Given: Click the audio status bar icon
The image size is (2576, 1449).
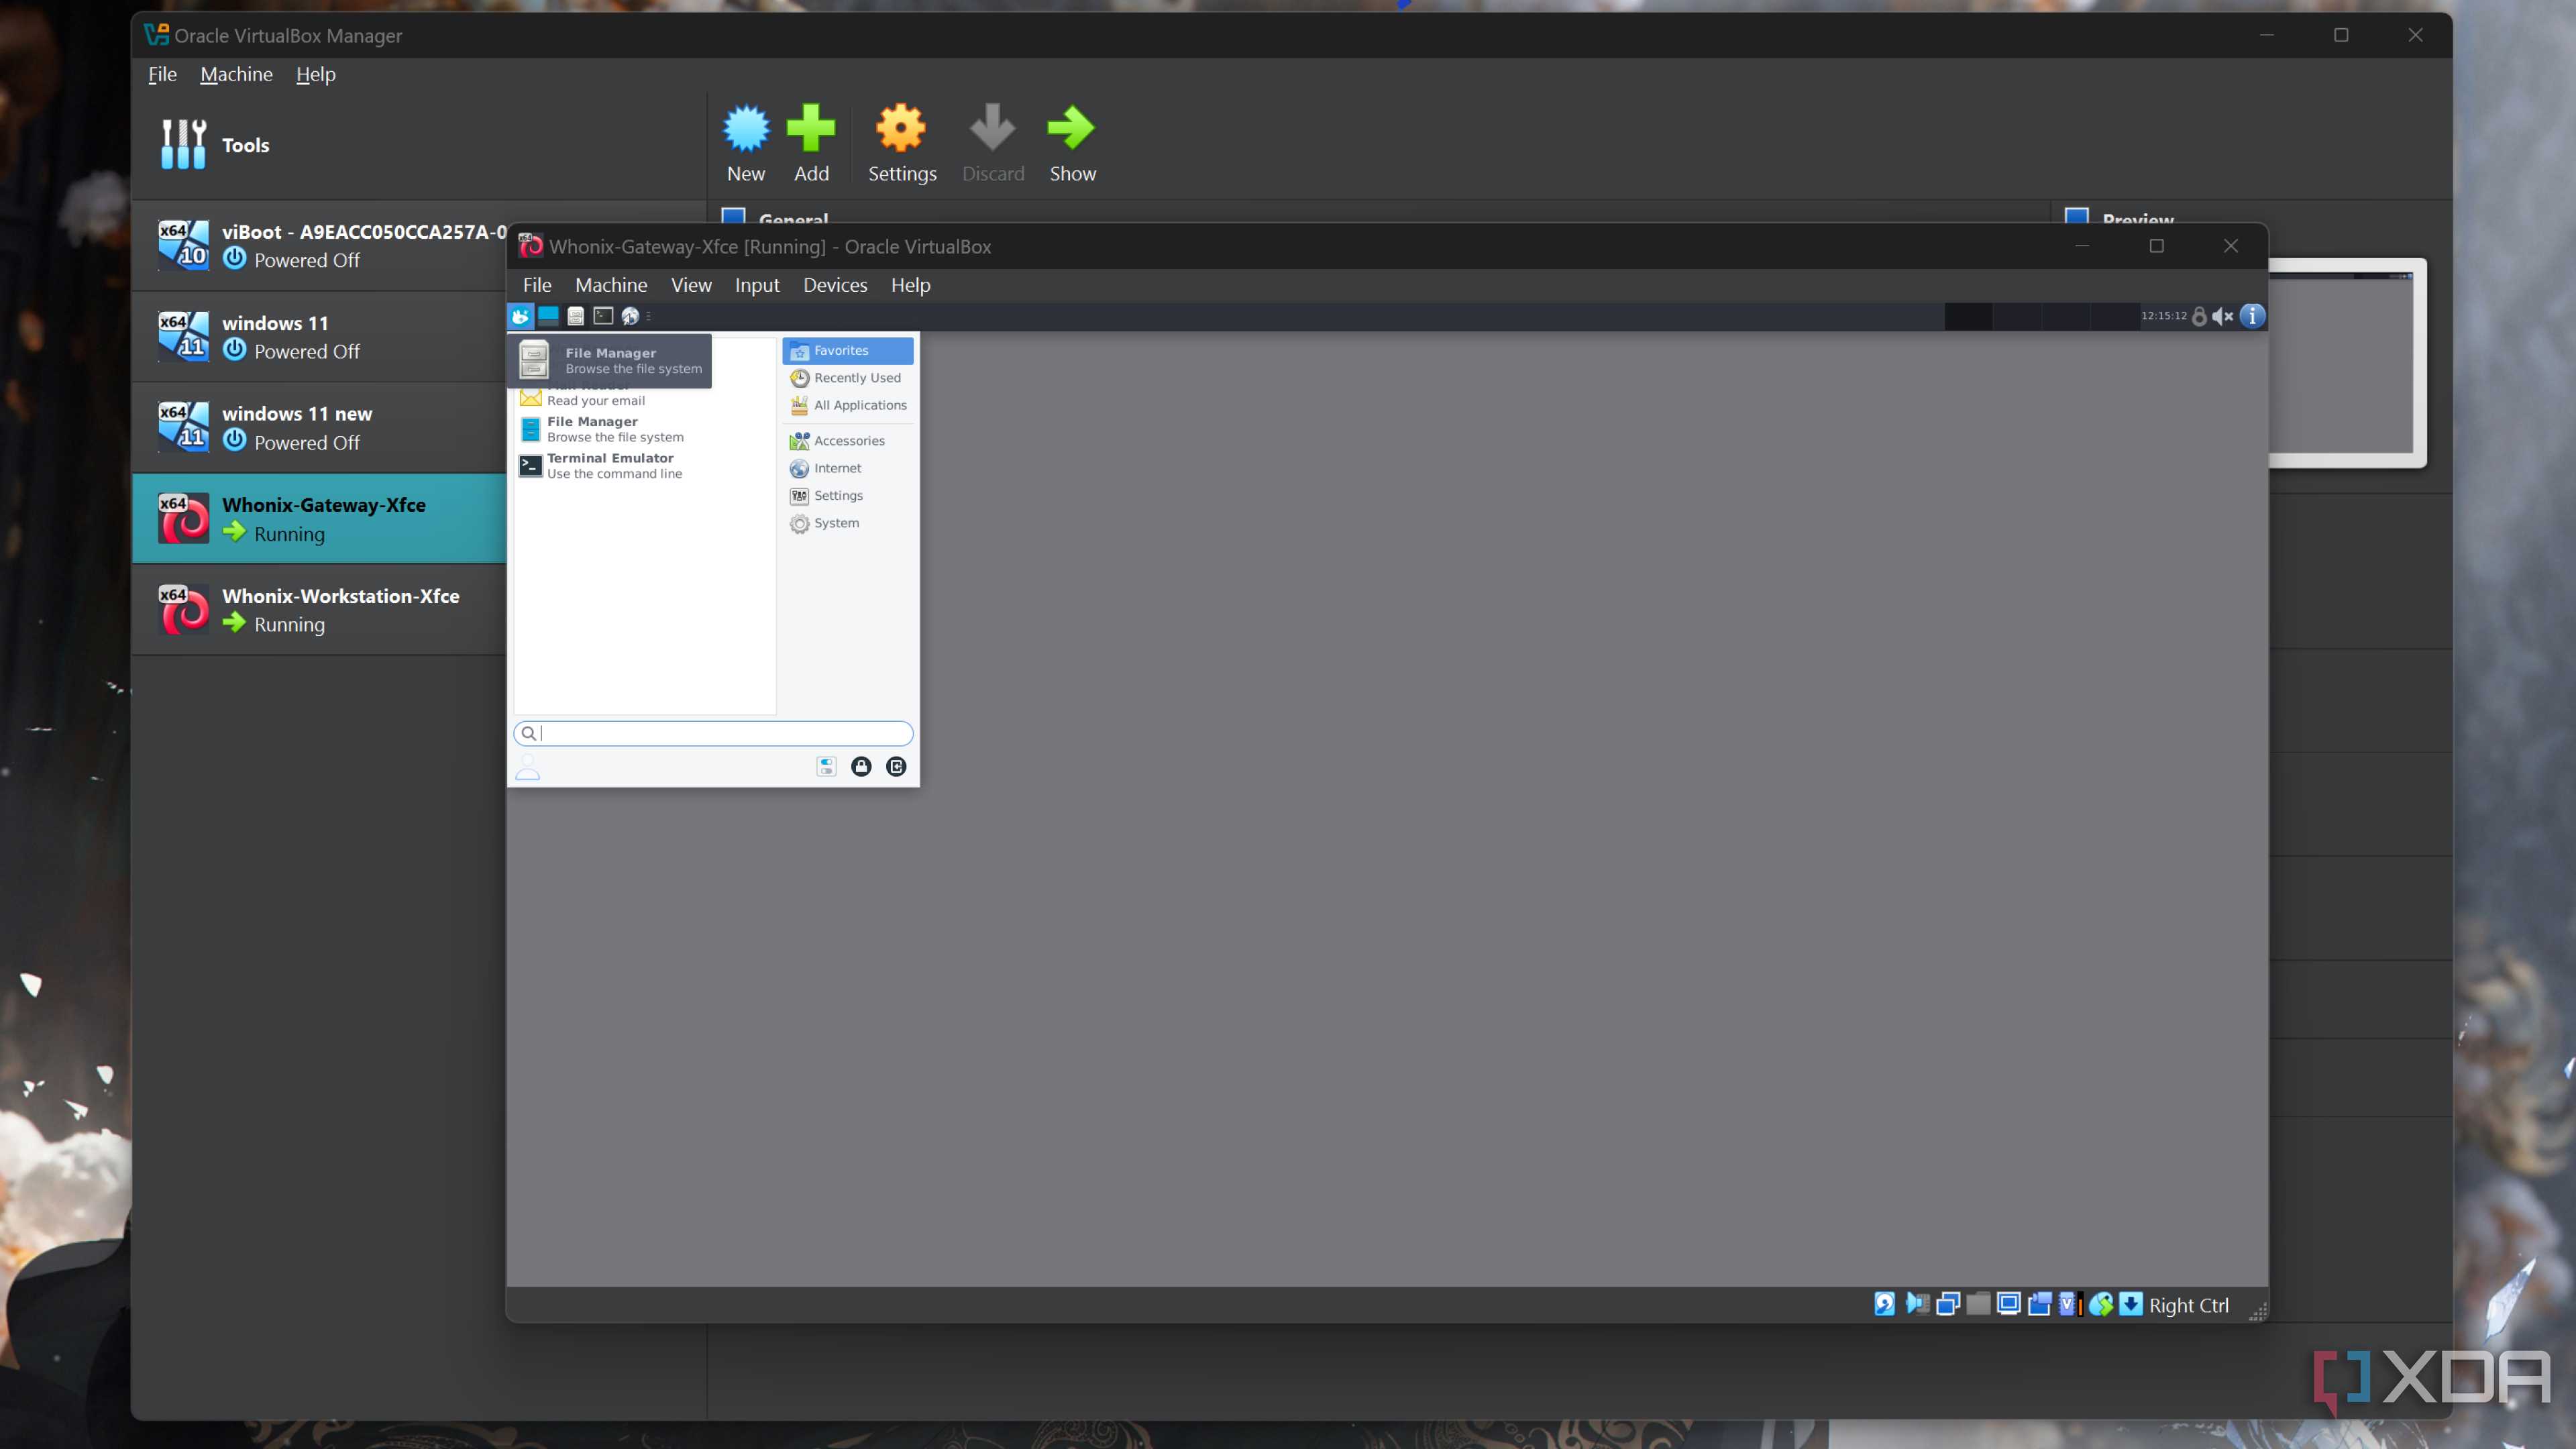Looking at the screenshot, I should [1917, 1304].
